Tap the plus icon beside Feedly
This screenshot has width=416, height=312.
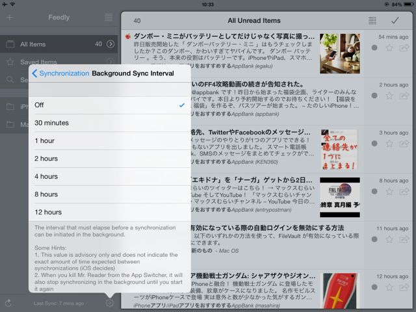pyautogui.click(x=10, y=18)
